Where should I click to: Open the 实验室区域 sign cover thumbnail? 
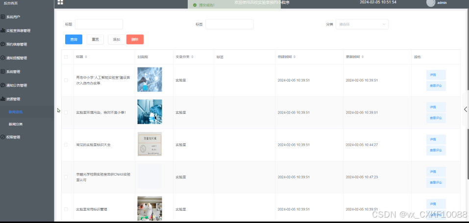[x=149, y=144]
